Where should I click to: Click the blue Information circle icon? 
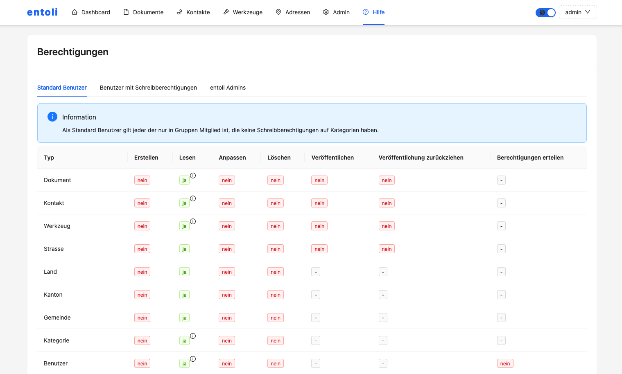pyautogui.click(x=52, y=116)
